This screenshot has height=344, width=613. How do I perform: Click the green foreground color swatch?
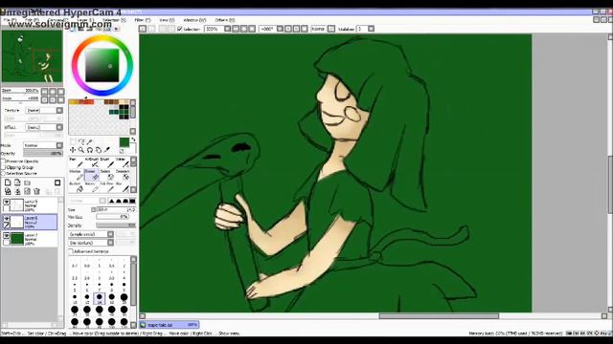pos(125,142)
